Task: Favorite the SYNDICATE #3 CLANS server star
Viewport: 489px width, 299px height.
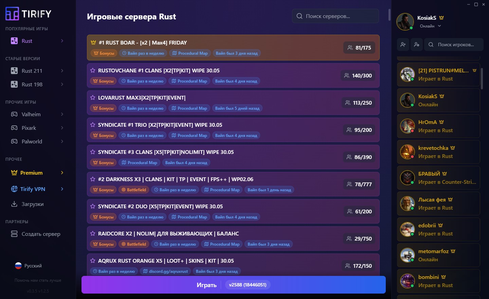Action: tap(92, 152)
